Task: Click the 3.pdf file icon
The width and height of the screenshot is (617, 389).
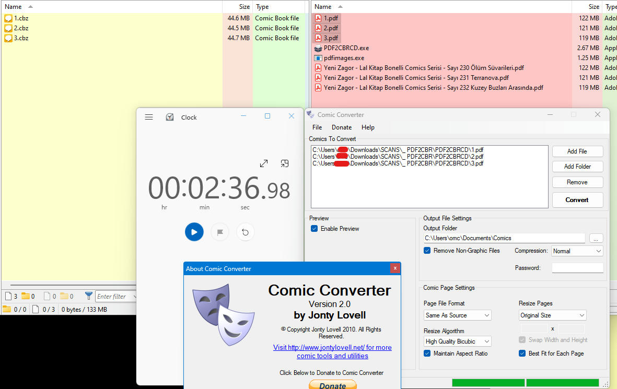Action: 318,38
